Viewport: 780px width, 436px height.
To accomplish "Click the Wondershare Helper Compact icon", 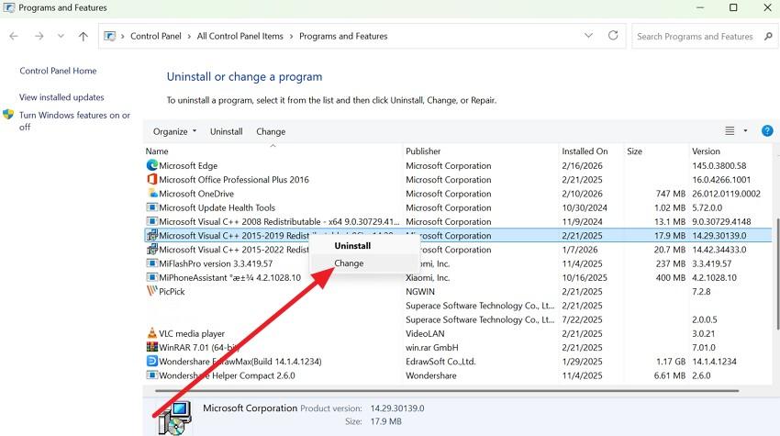I will coord(152,375).
